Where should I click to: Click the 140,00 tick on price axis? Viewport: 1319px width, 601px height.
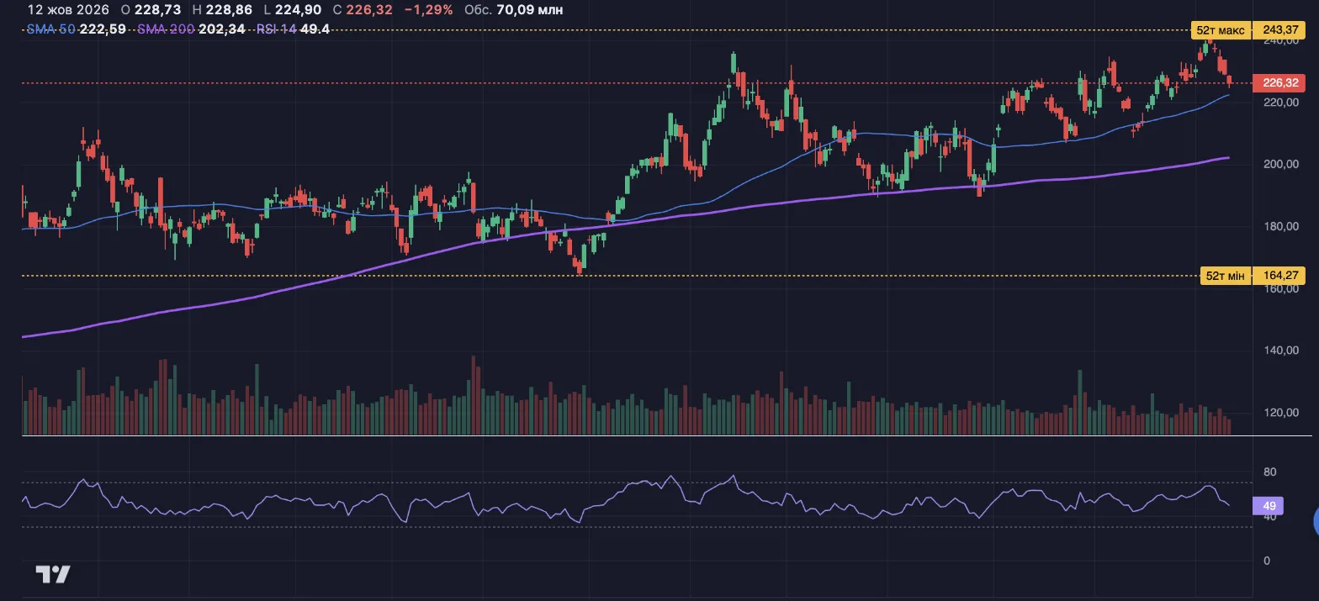pos(1281,351)
